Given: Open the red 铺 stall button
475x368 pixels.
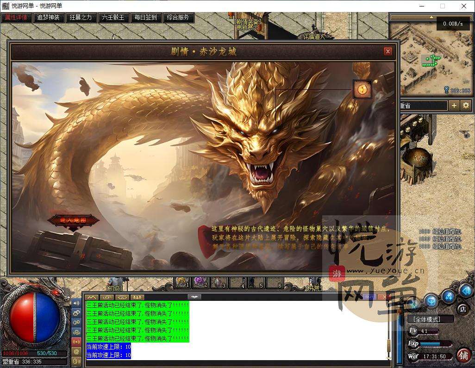Looking at the screenshot, I should tap(463, 356).
